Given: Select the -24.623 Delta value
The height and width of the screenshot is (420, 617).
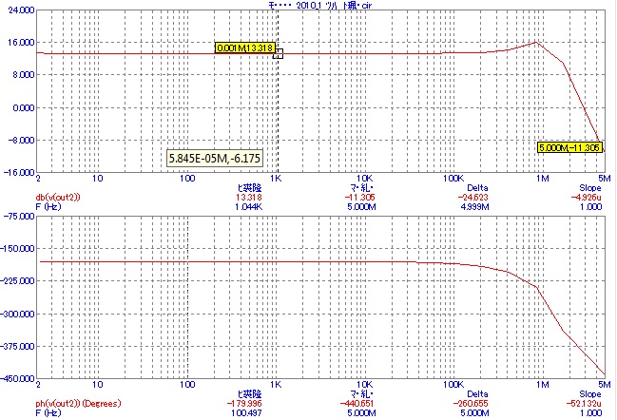Looking at the screenshot, I should pyautogui.click(x=473, y=197).
